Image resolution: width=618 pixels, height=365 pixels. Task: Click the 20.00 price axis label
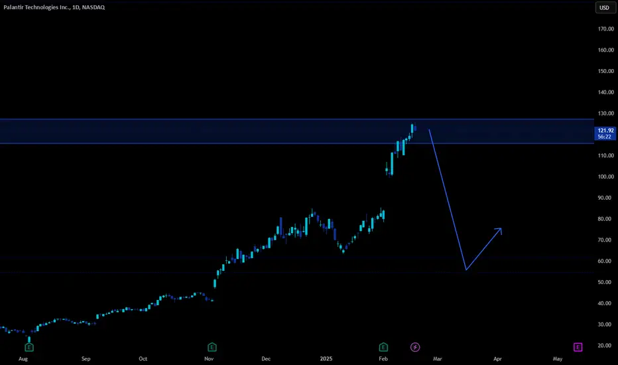(605, 346)
